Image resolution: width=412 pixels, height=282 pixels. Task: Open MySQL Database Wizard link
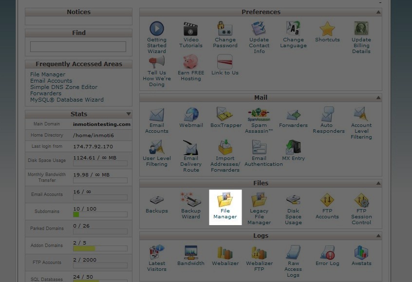[x=67, y=100]
